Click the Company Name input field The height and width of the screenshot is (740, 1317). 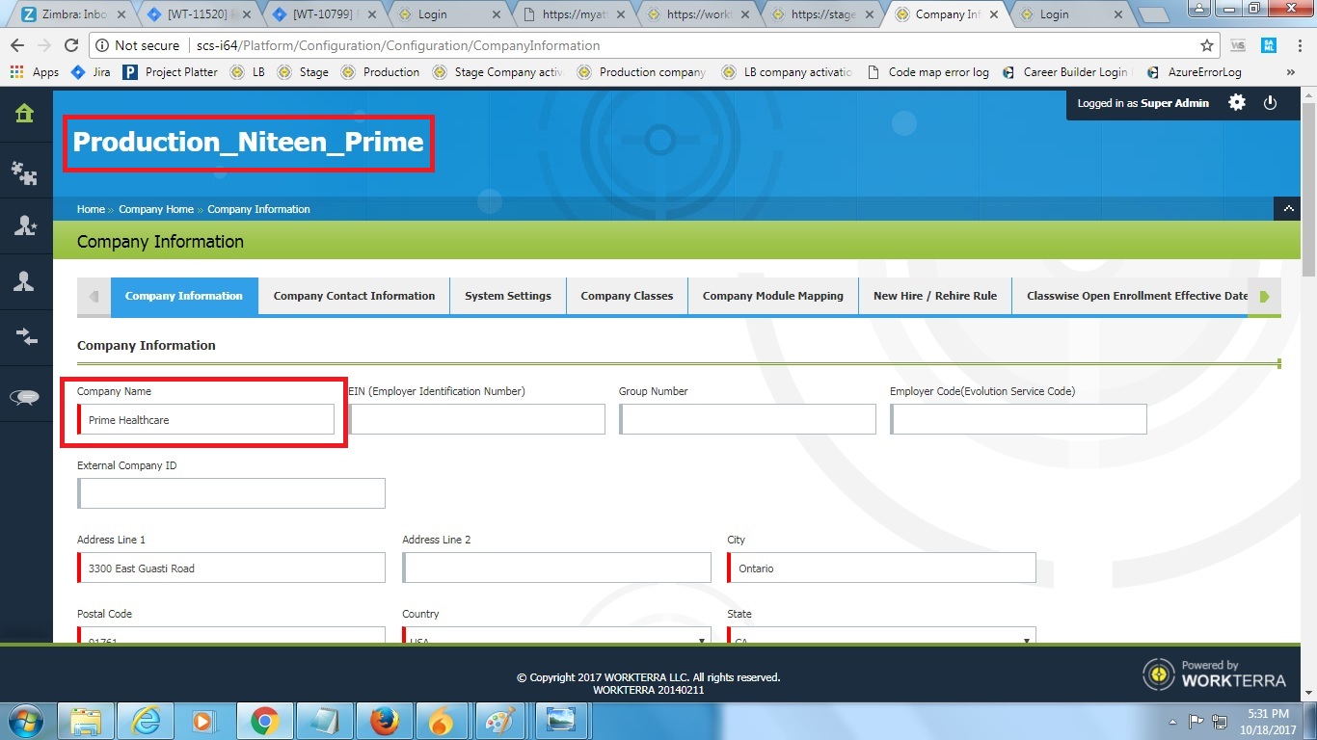[207, 420]
